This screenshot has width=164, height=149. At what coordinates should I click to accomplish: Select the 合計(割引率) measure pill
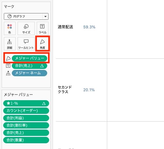click(x=26, y=125)
